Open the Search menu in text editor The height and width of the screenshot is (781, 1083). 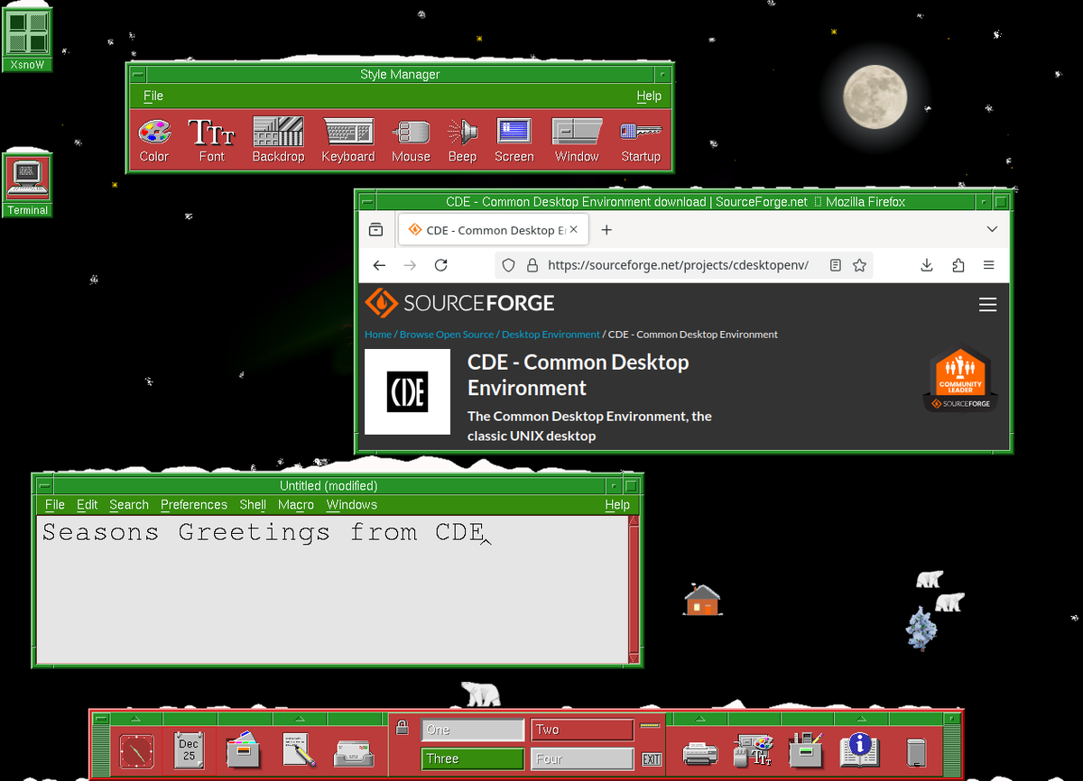129,505
